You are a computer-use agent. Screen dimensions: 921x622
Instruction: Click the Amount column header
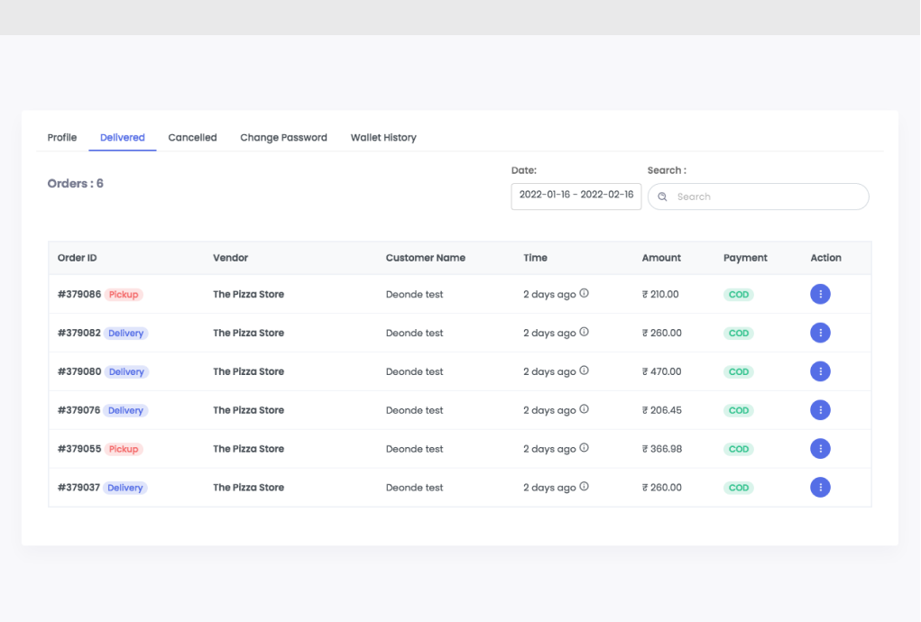point(661,258)
